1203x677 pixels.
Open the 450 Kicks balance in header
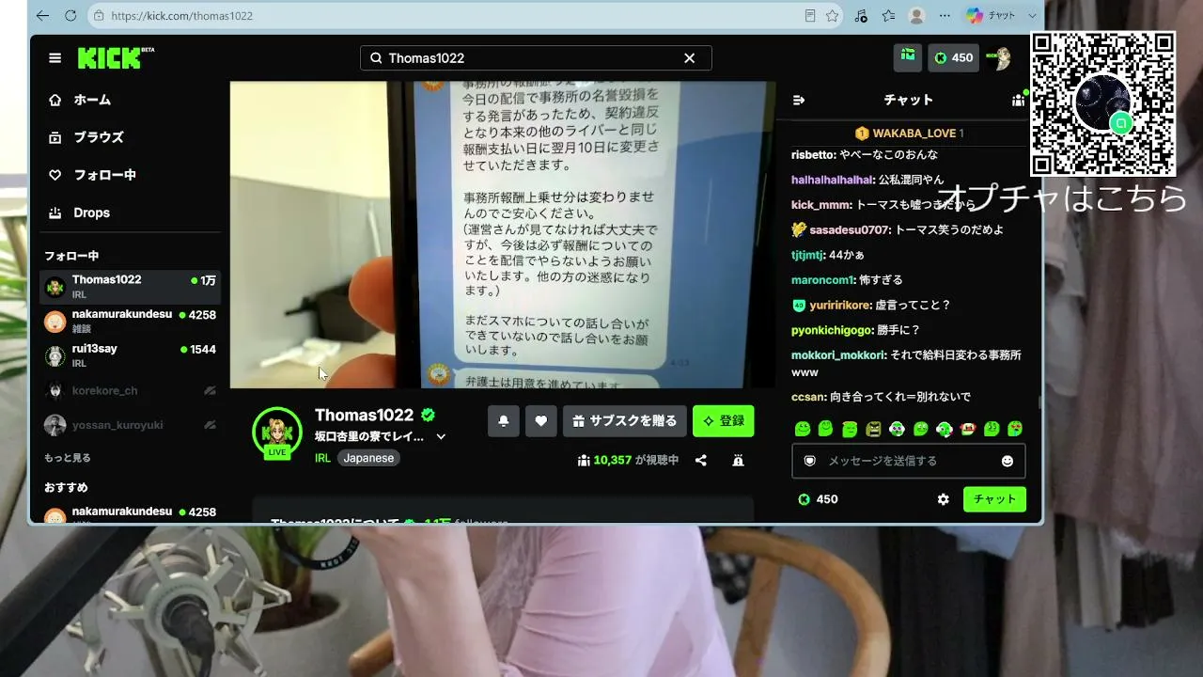(953, 57)
